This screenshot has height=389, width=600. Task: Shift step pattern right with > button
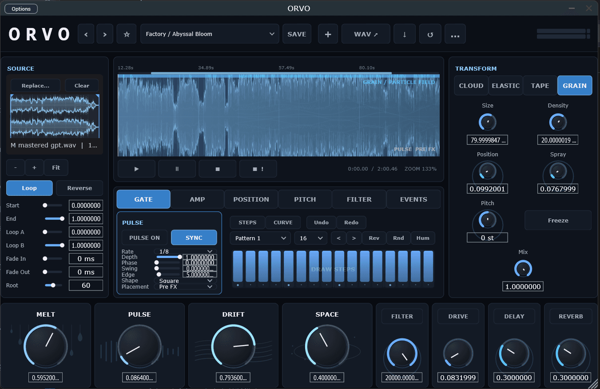(354, 238)
